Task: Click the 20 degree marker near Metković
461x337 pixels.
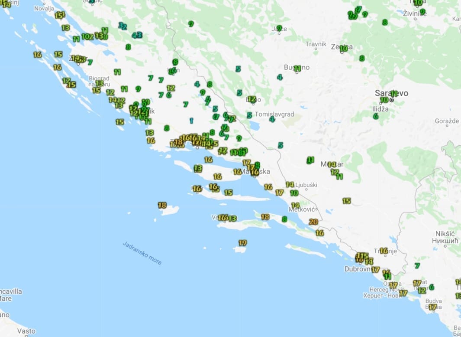Action: coord(313,222)
